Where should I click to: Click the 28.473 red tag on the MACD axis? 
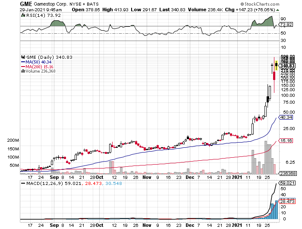[287, 202]
